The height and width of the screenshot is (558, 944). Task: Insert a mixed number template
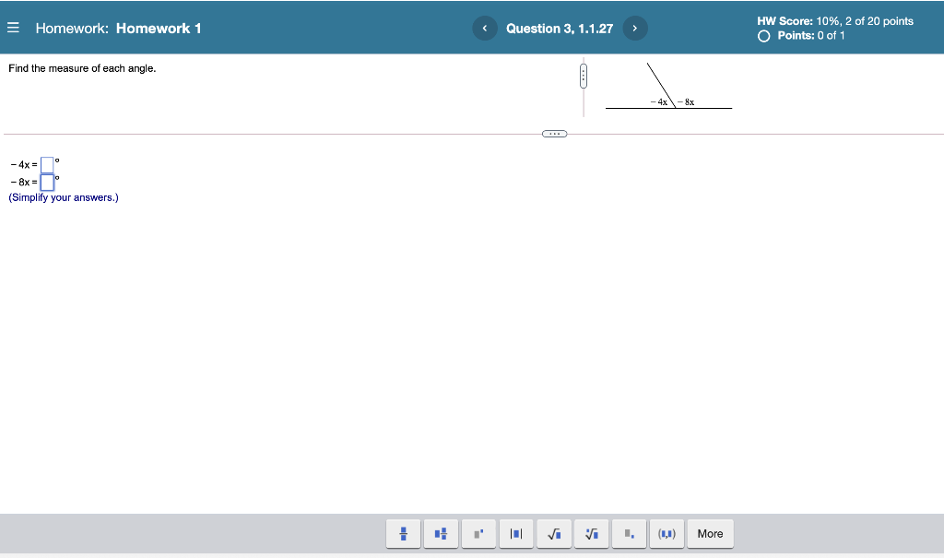tap(441, 534)
